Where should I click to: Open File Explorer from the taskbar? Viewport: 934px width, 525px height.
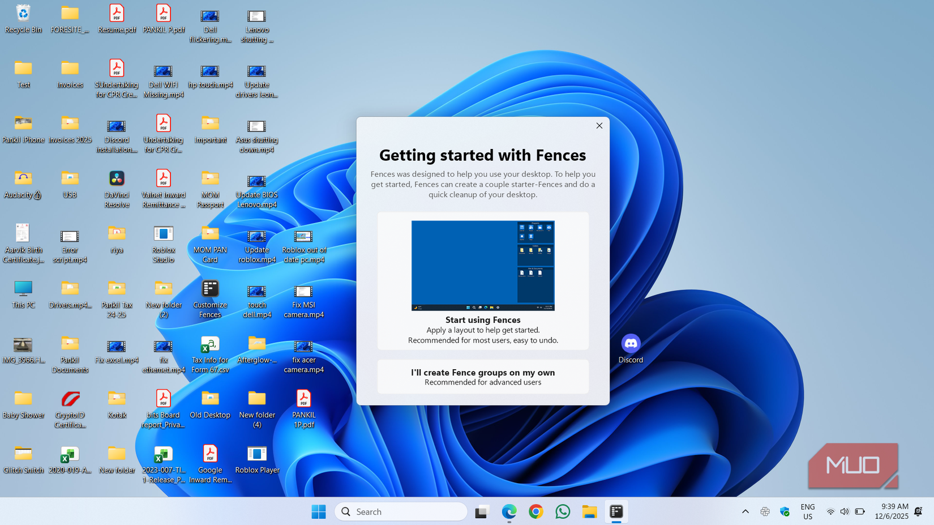click(x=589, y=511)
